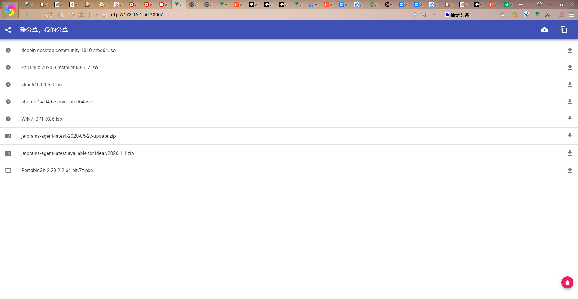Screen dimensions: 578x299
Task: Click the colorful browser logo avatar
Action: (x=10, y=10)
